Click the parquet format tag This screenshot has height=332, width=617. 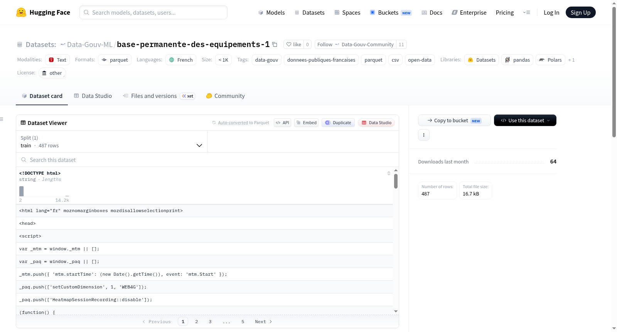(x=115, y=60)
